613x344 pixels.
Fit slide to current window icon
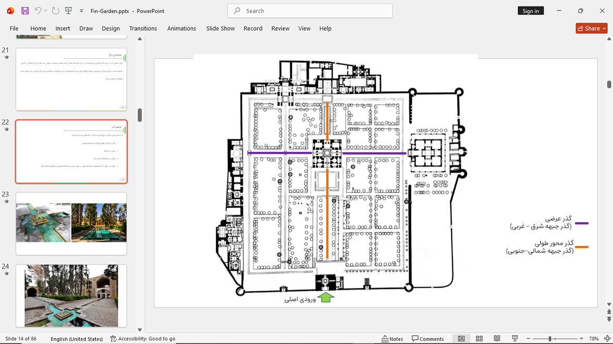[x=608, y=338]
